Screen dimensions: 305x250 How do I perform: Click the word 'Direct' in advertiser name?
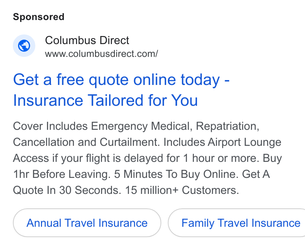(x=114, y=40)
